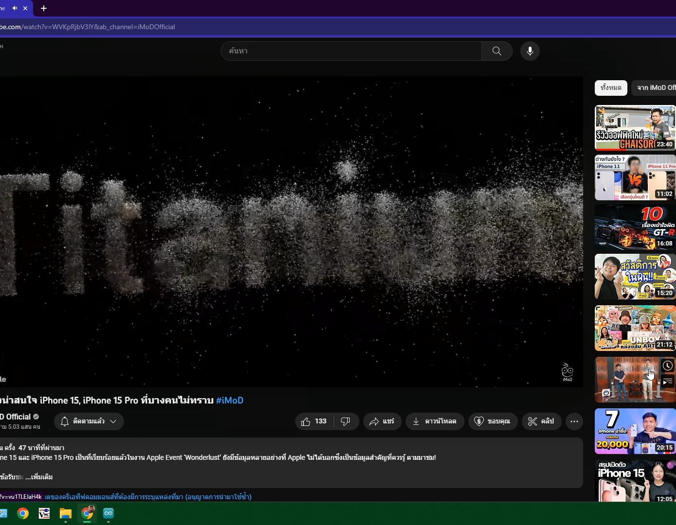
Task: Open more actions three-dot menu
Action: click(x=574, y=421)
